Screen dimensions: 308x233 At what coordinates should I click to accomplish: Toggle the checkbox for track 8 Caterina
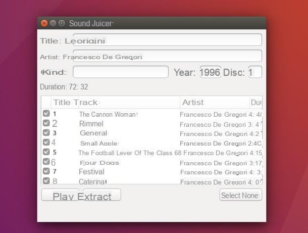tap(46, 181)
